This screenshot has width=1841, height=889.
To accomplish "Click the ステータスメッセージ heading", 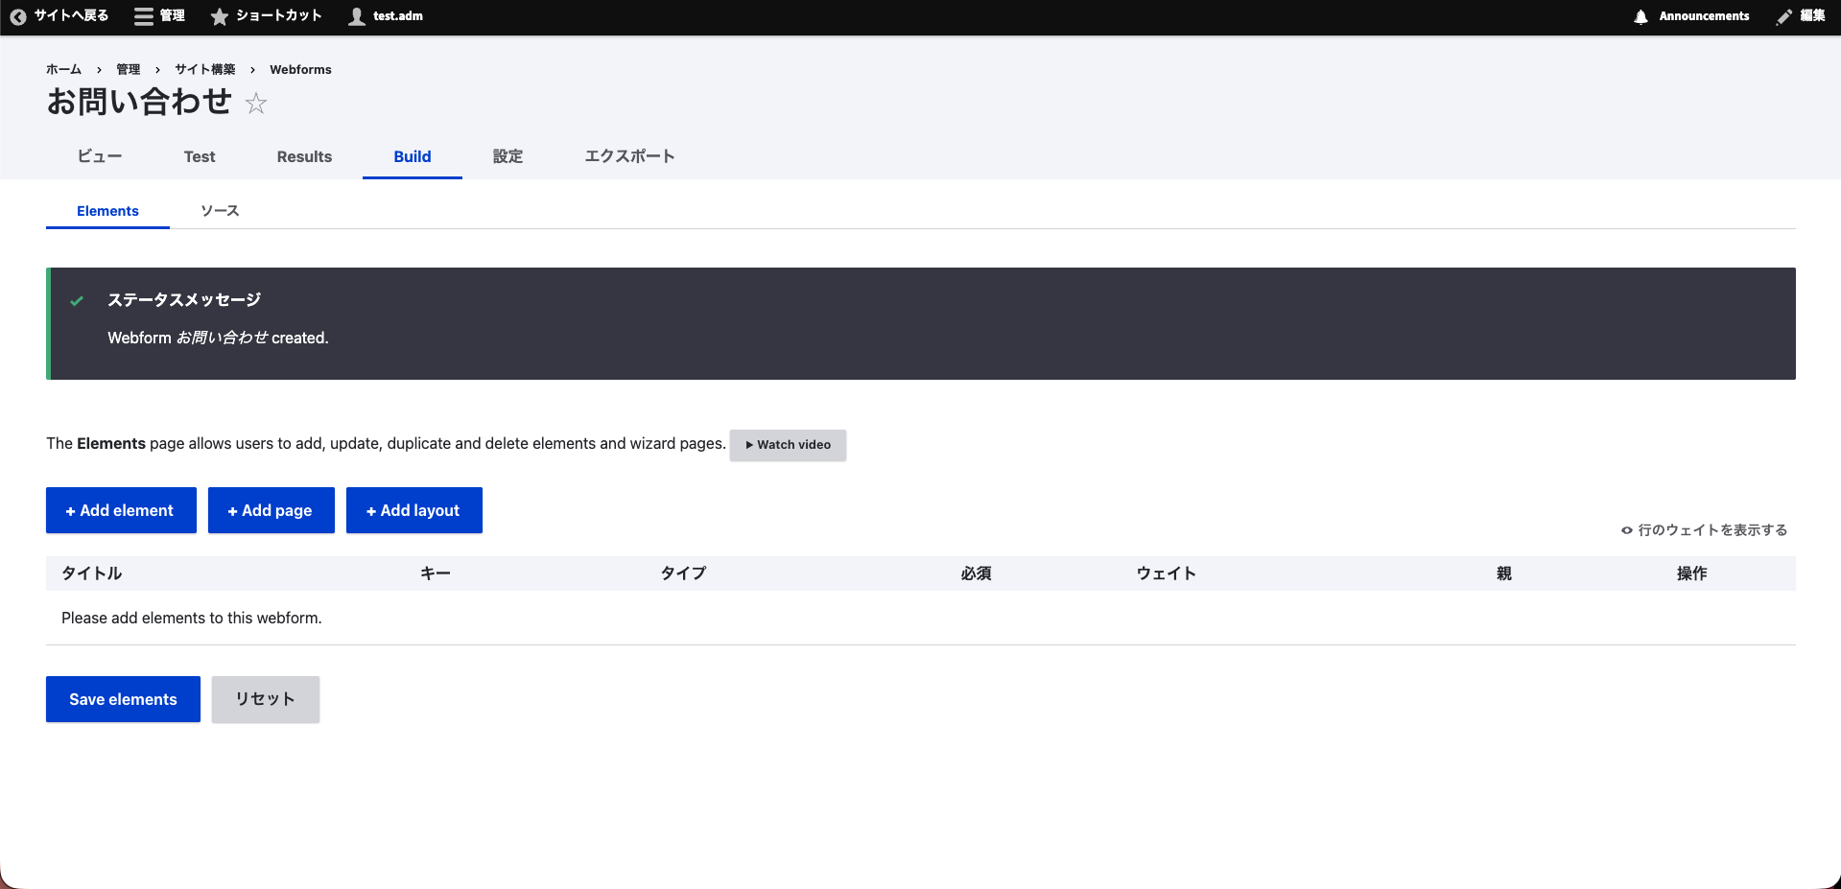I will pos(184,300).
